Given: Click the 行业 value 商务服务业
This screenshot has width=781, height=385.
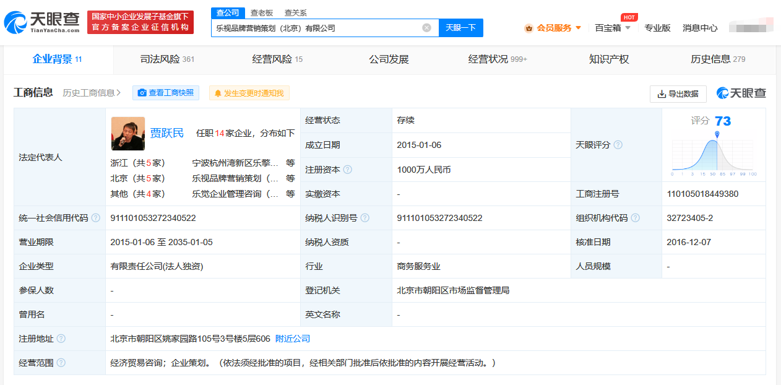Looking at the screenshot, I should [419, 266].
